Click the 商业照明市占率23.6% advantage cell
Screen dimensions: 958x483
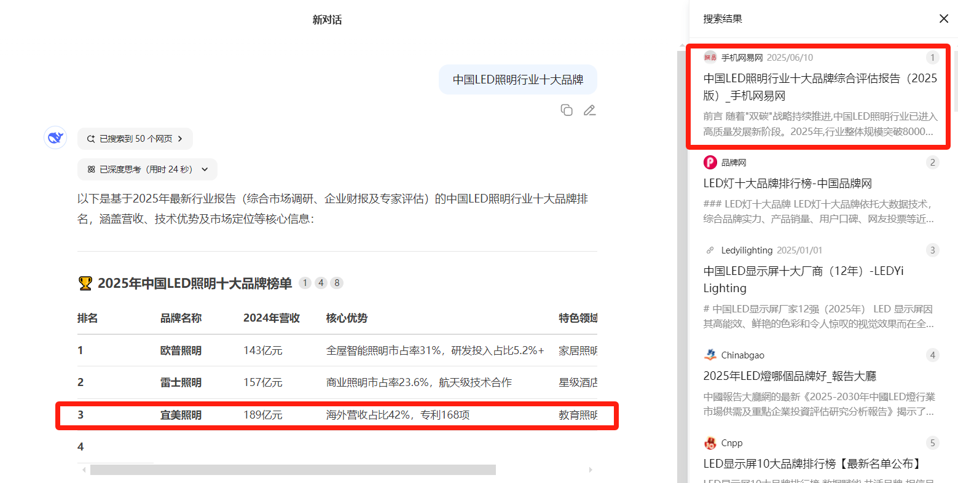tap(418, 382)
